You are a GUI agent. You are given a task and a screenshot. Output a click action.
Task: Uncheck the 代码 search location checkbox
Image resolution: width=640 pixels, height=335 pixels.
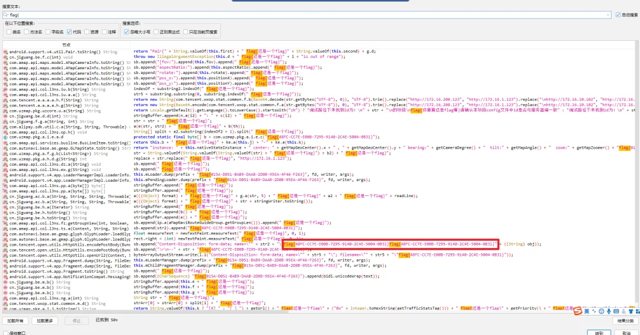(x=69, y=32)
